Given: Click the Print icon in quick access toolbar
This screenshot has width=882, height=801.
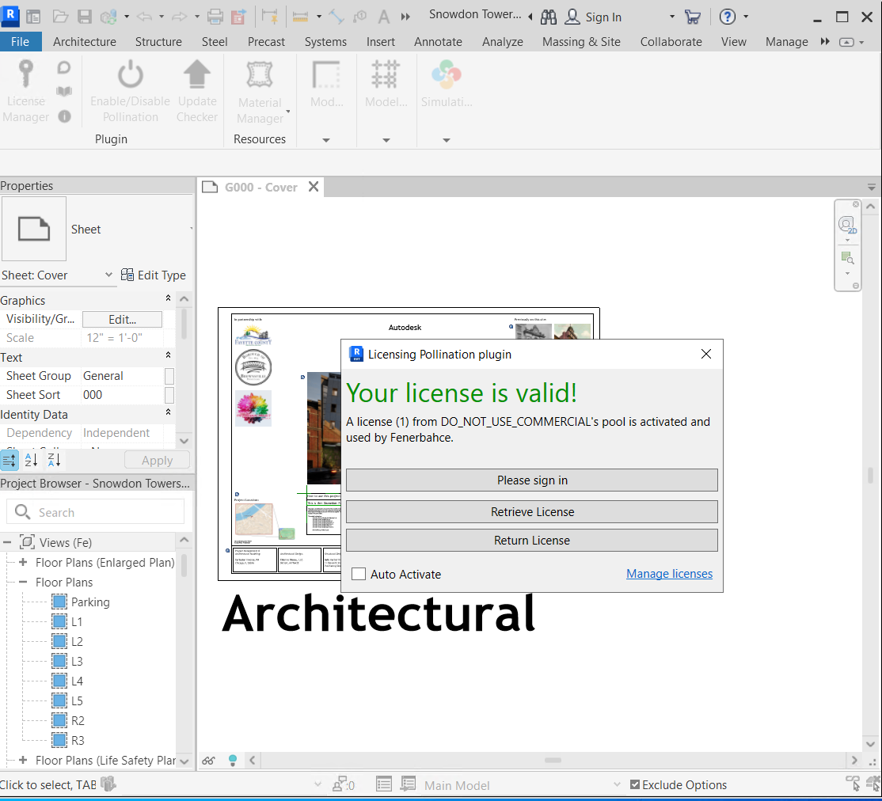Looking at the screenshot, I should click(215, 17).
